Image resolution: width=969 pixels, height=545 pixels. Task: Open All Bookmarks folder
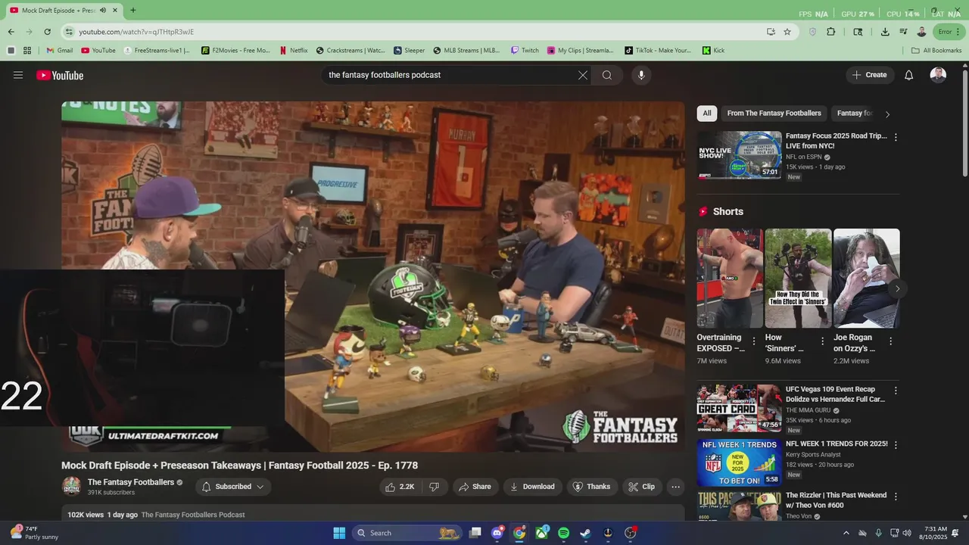pos(936,51)
